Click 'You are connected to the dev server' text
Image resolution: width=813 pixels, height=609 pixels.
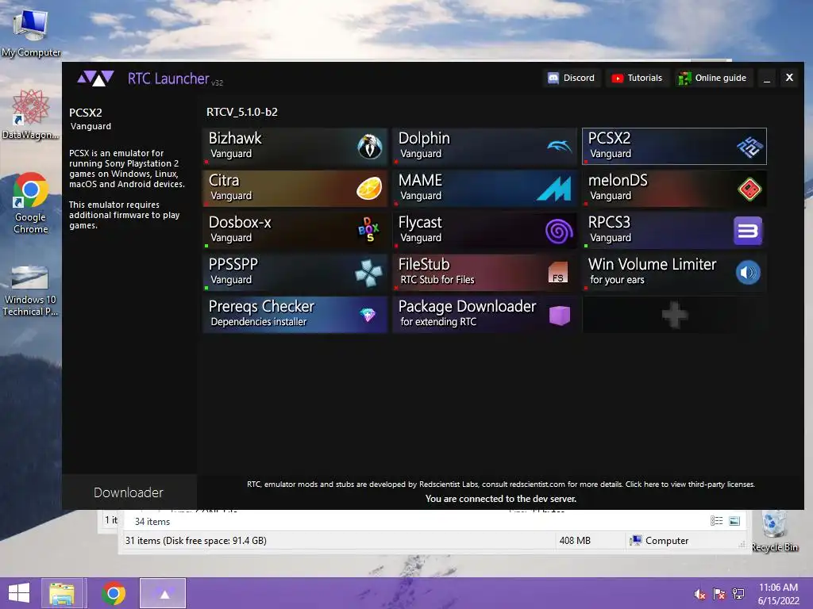501,499
